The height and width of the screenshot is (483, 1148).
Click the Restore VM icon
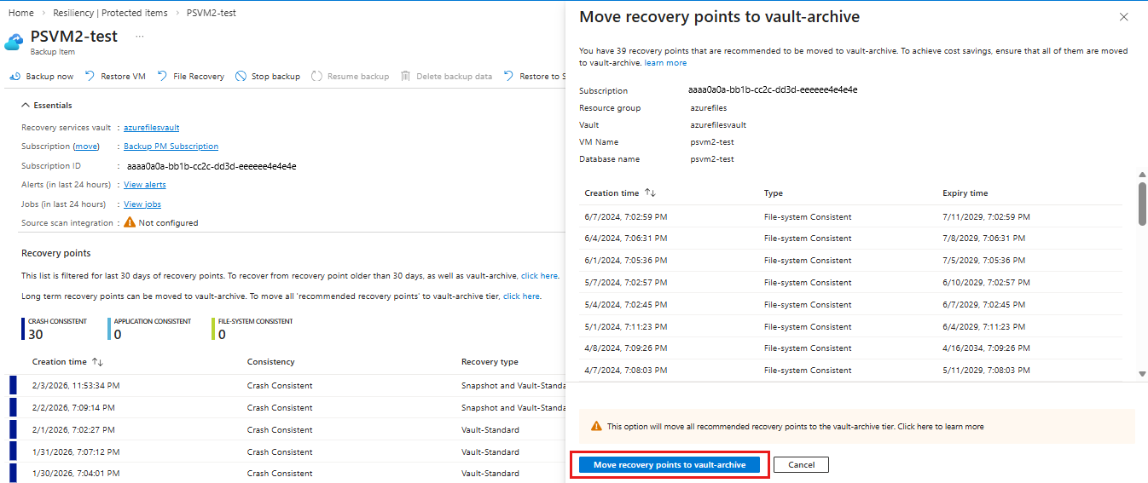90,76
